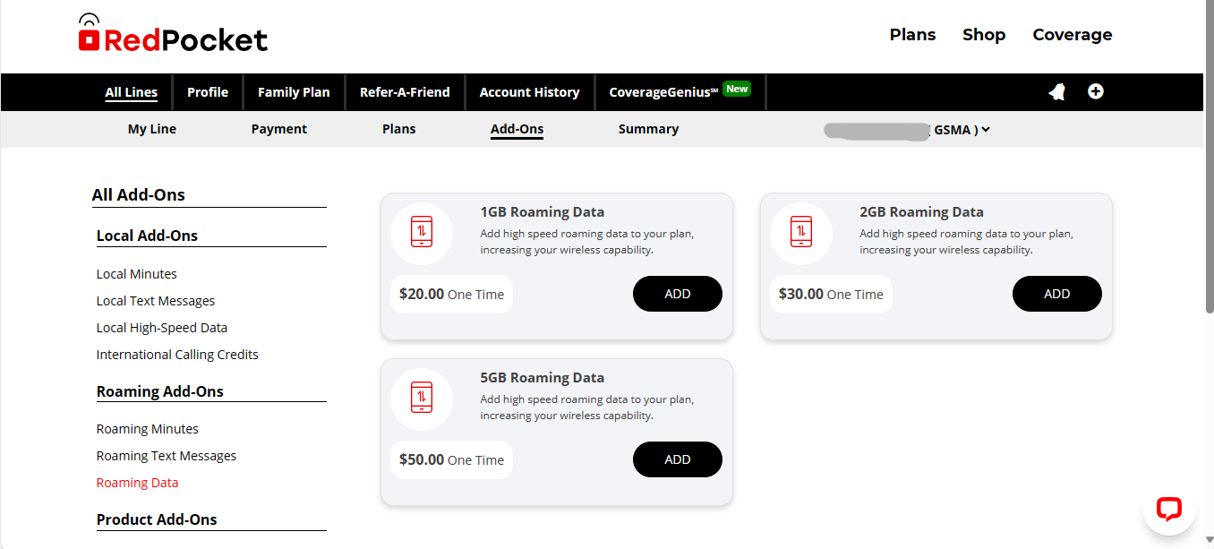Add the $50.00 5GB Roaming Data

(677, 459)
